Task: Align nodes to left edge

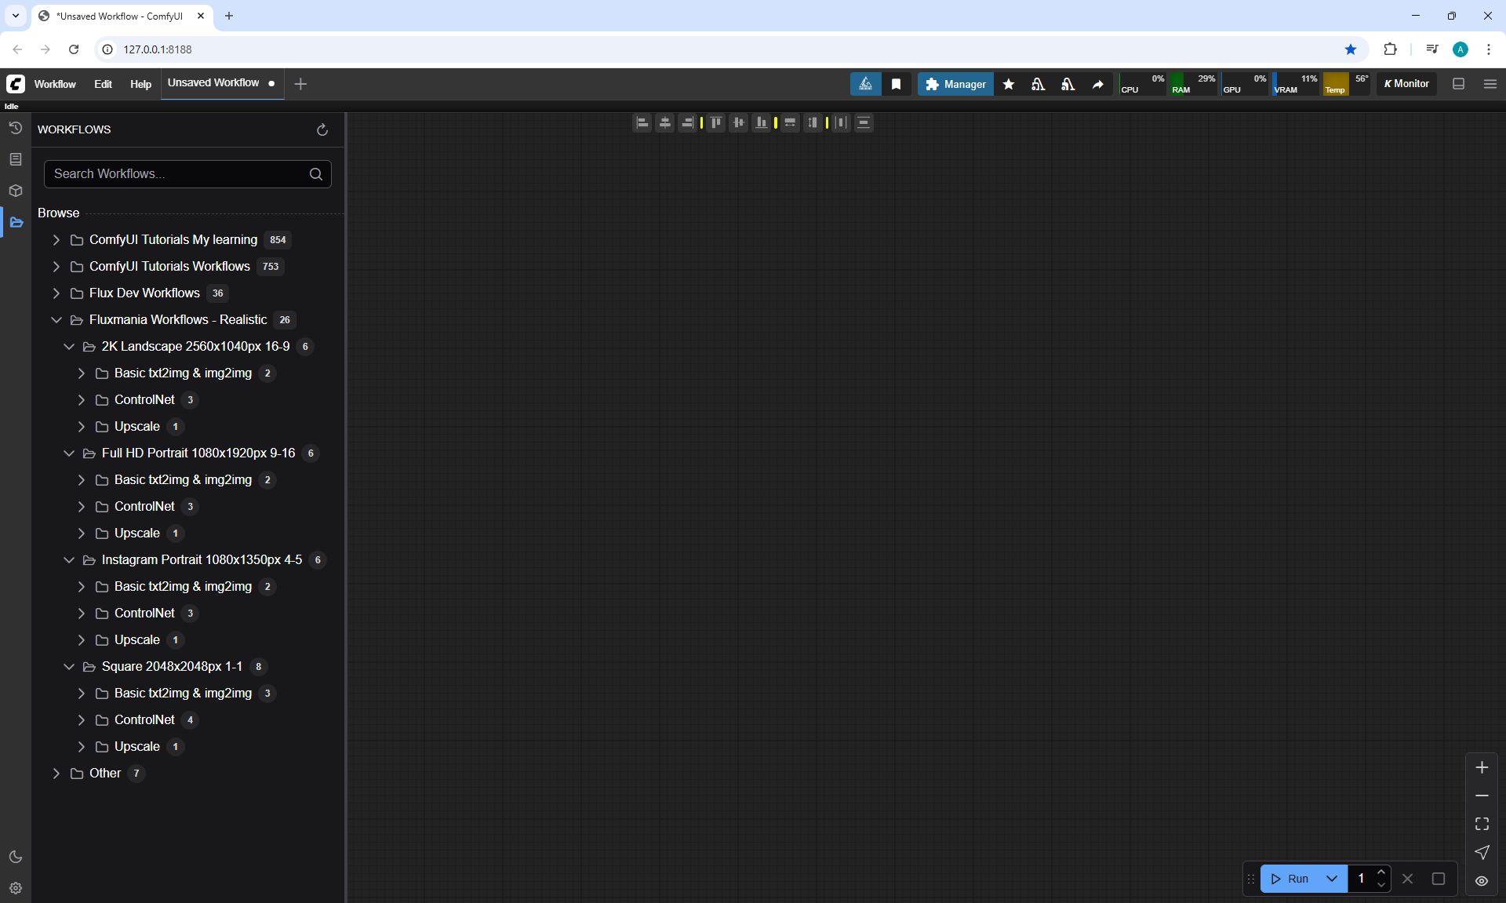Action: tap(642, 122)
